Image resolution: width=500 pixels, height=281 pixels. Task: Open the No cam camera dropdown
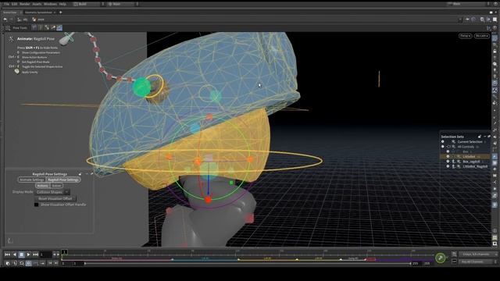[x=481, y=36]
